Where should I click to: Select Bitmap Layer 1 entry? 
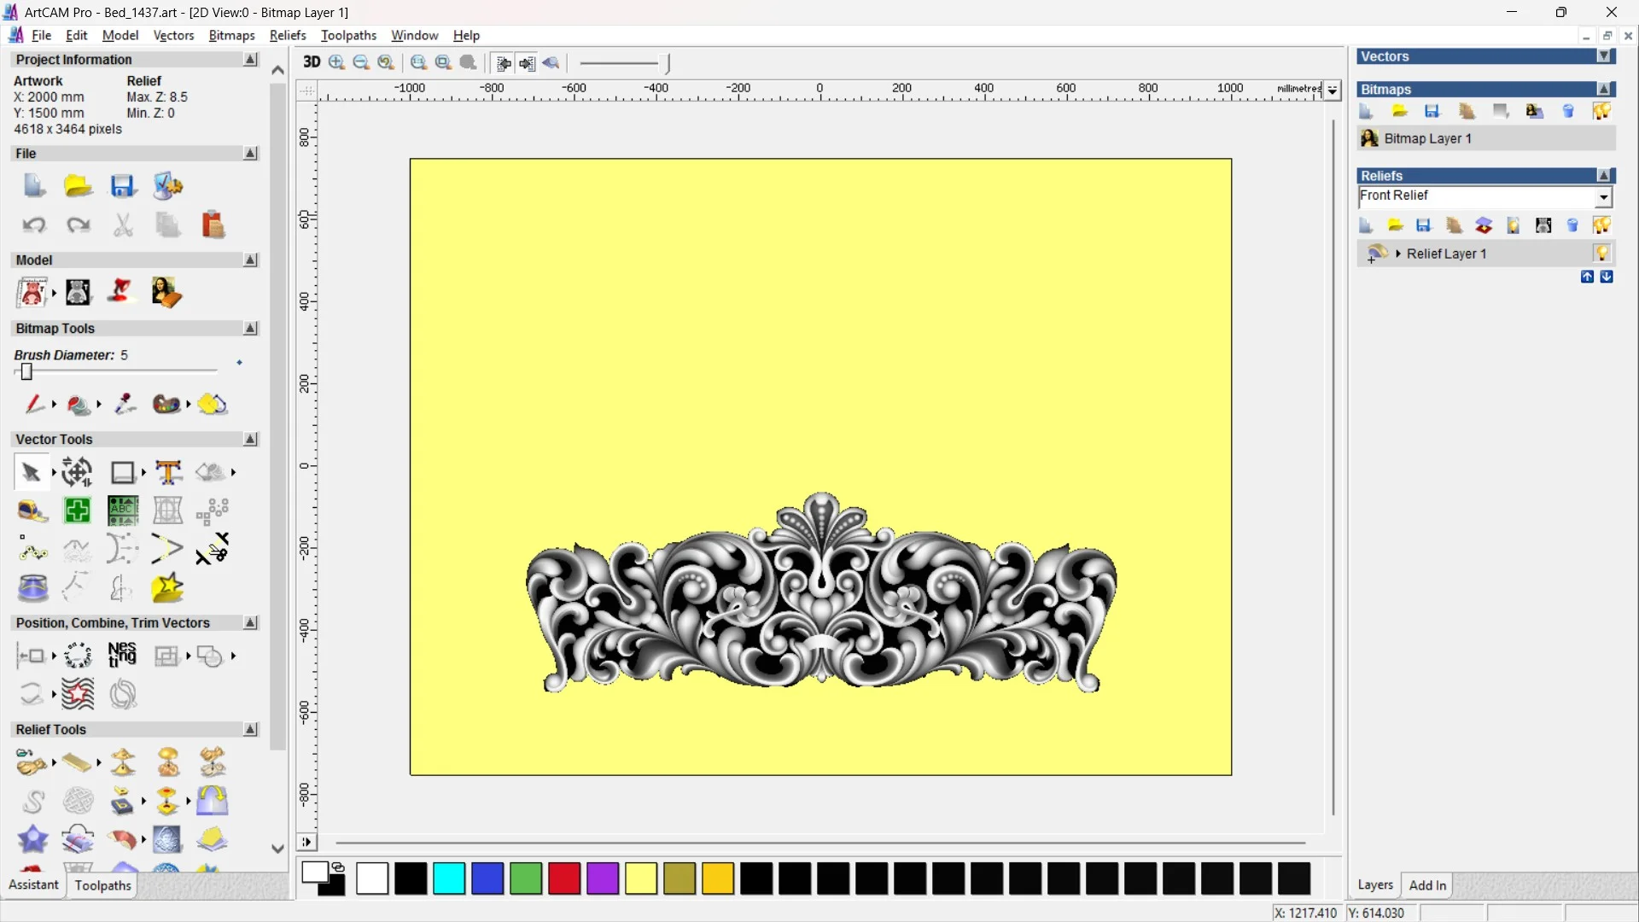click(x=1427, y=138)
